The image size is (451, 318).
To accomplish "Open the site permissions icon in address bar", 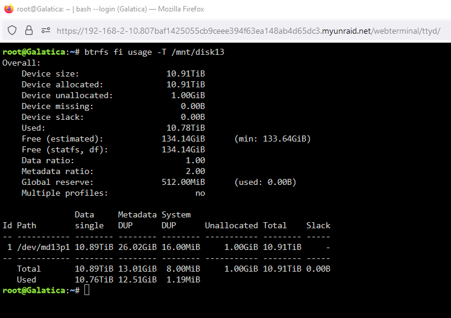I will 46,30.
